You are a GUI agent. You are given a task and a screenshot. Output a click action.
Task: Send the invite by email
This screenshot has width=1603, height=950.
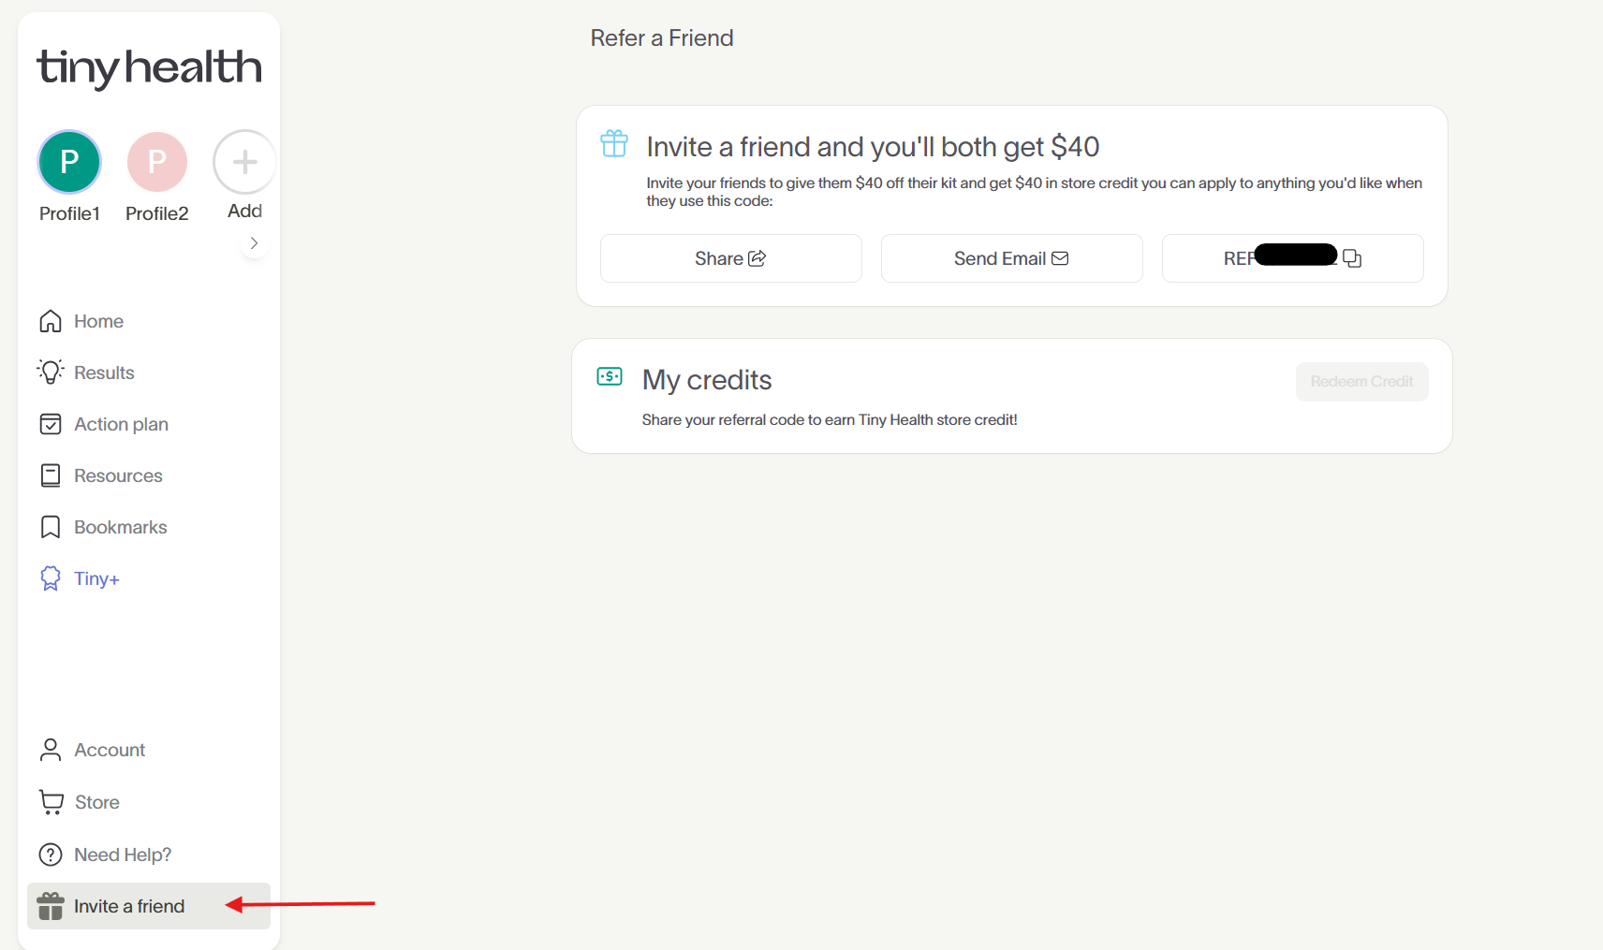(x=1011, y=258)
